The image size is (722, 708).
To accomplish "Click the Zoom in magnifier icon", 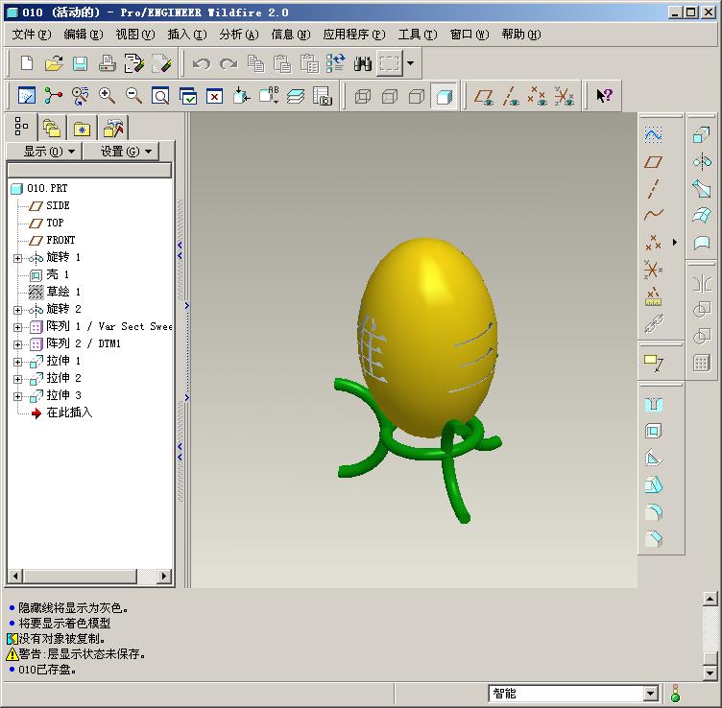I will point(107,96).
